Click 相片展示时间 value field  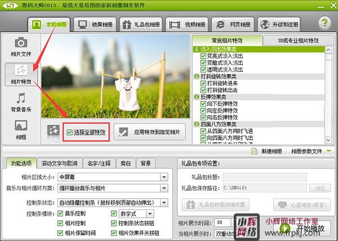click(223, 222)
